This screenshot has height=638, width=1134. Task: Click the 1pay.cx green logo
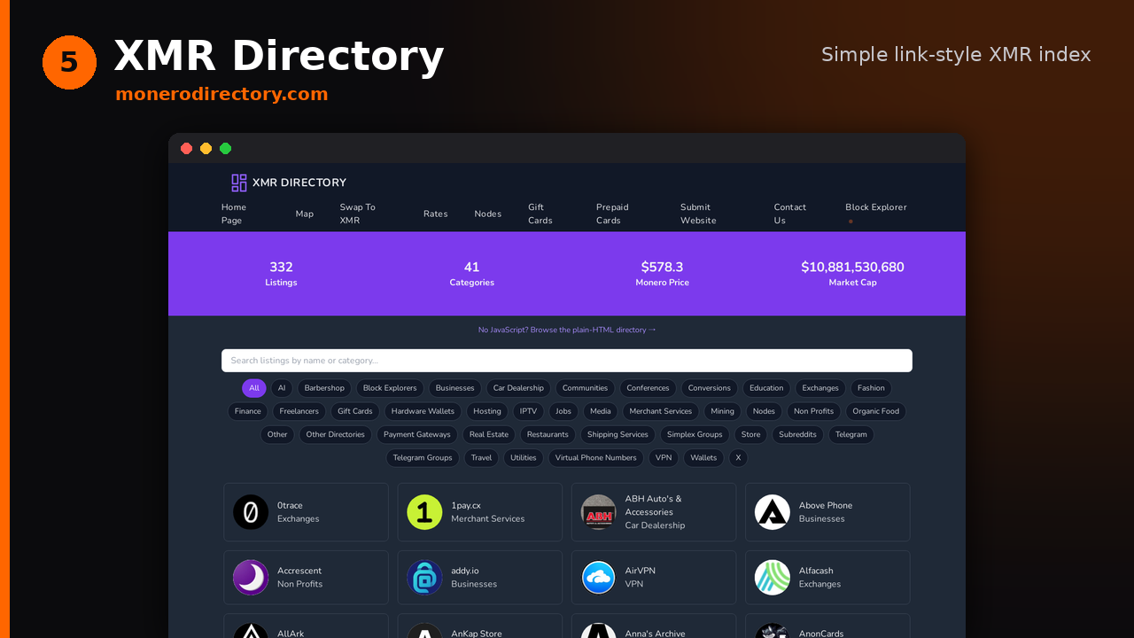coord(424,512)
